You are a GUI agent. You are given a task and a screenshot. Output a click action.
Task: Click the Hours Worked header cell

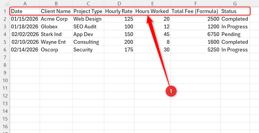tap(152, 11)
